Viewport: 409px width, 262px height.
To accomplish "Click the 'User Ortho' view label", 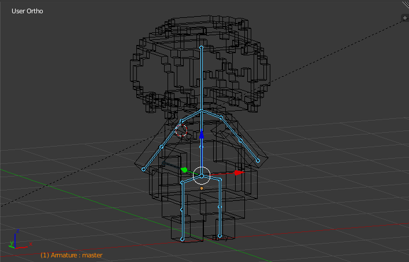I will tap(27, 11).
